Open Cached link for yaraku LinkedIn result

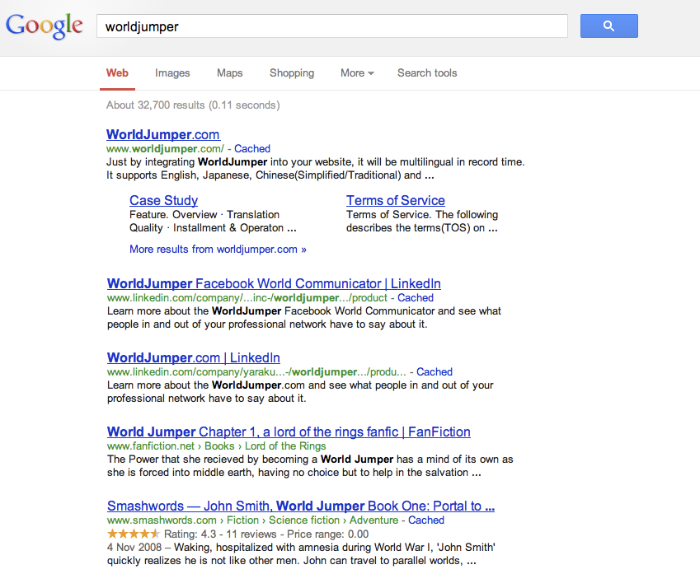[435, 371]
